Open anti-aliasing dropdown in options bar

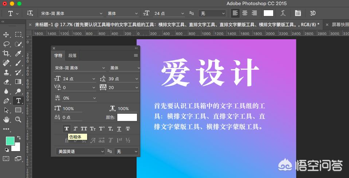[x=212, y=13]
